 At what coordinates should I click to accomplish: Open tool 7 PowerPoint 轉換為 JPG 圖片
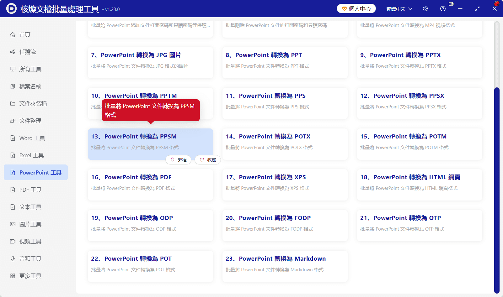[150, 63]
